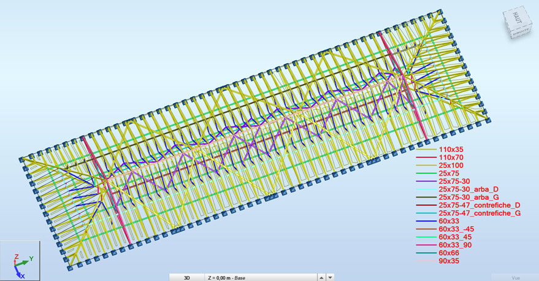Select the 25x75-47_contrefiche_G legend label
Image resolution: width=539 pixels, height=281 pixels.
480,214
